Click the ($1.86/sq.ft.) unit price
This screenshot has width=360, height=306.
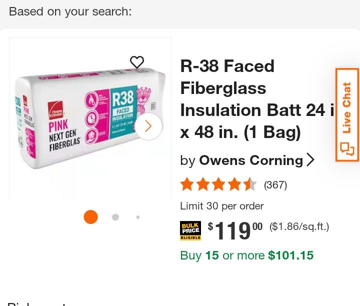(299, 227)
